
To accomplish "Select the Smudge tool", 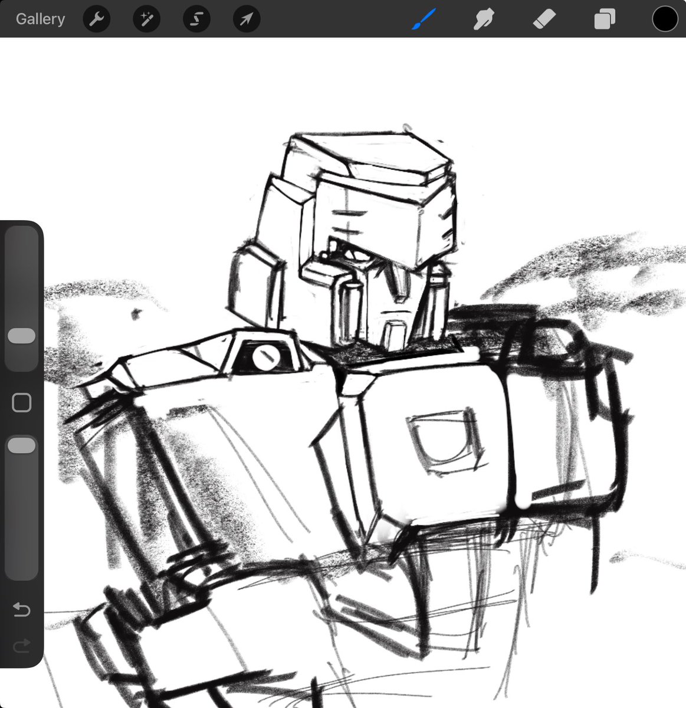I will point(483,19).
